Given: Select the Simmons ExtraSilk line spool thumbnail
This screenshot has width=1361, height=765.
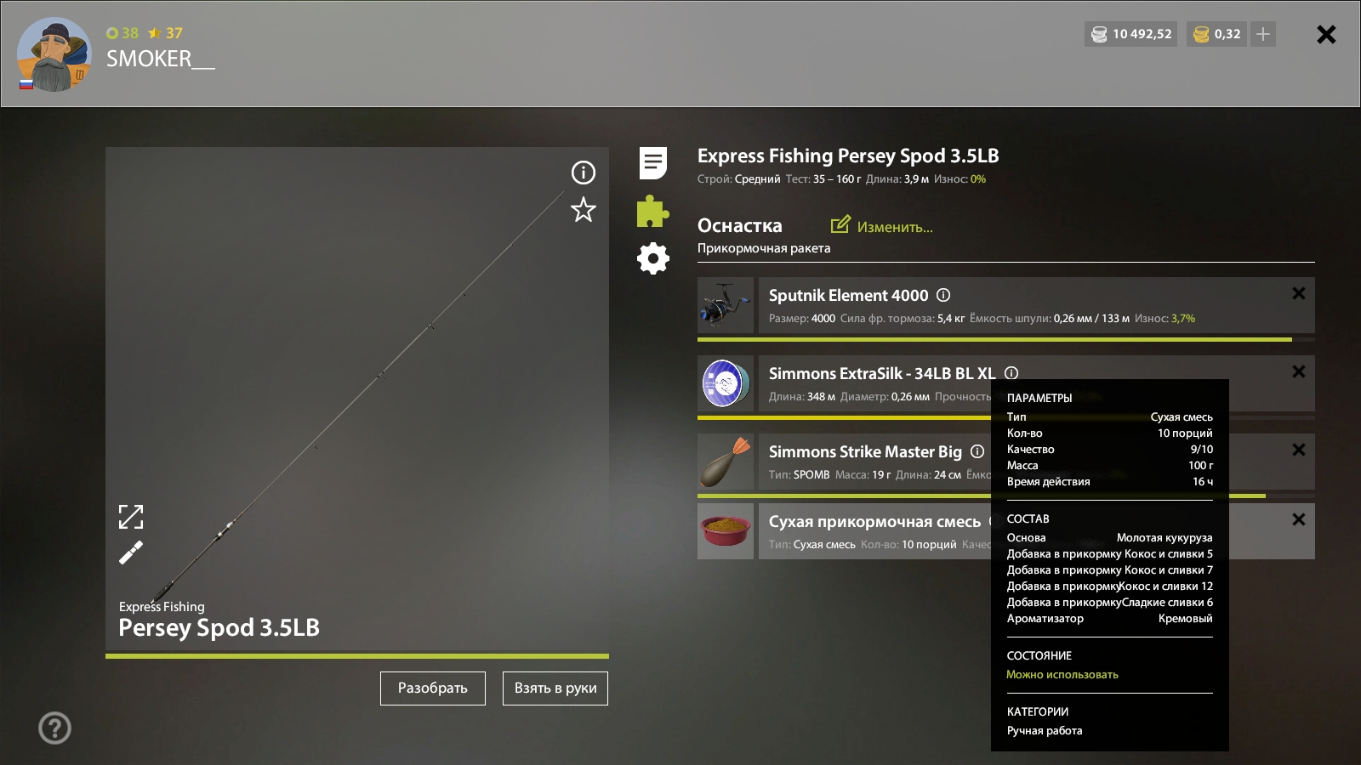Looking at the screenshot, I should (x=726, y=383).
